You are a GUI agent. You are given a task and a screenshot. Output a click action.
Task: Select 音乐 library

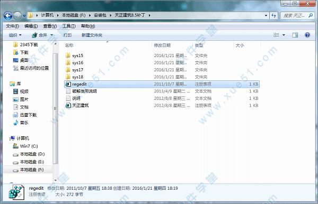click(x=21, y=123)
